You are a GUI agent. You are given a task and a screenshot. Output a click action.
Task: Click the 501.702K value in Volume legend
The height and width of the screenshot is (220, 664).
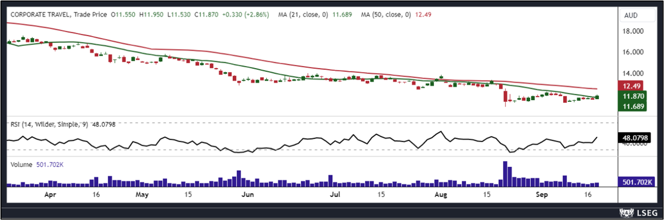pyautogui.click(x=50, y=165)
